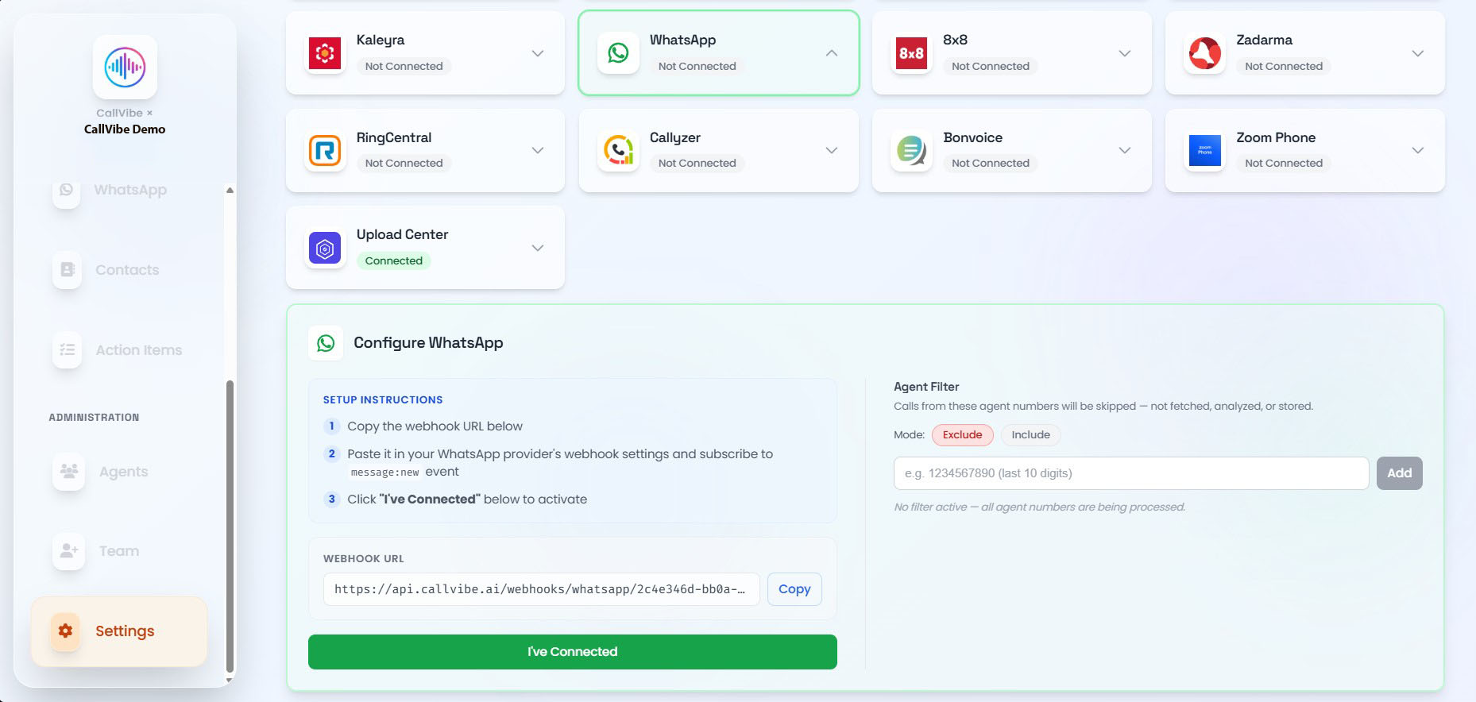Click the Bonvoice 'Not Connected' badge
This screenshot has height=702, width=1476.
coord(991,164)
